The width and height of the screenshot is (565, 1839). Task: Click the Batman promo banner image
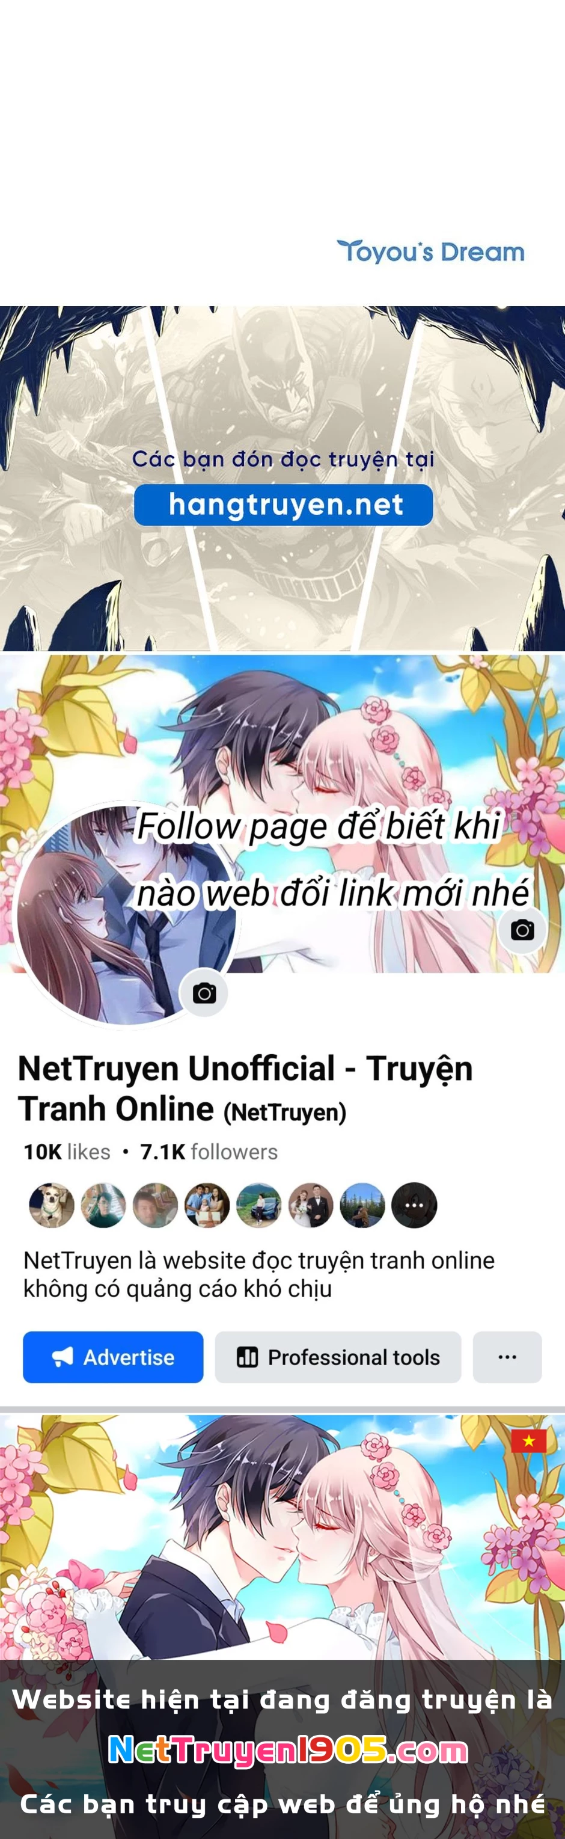pos(282,478)
